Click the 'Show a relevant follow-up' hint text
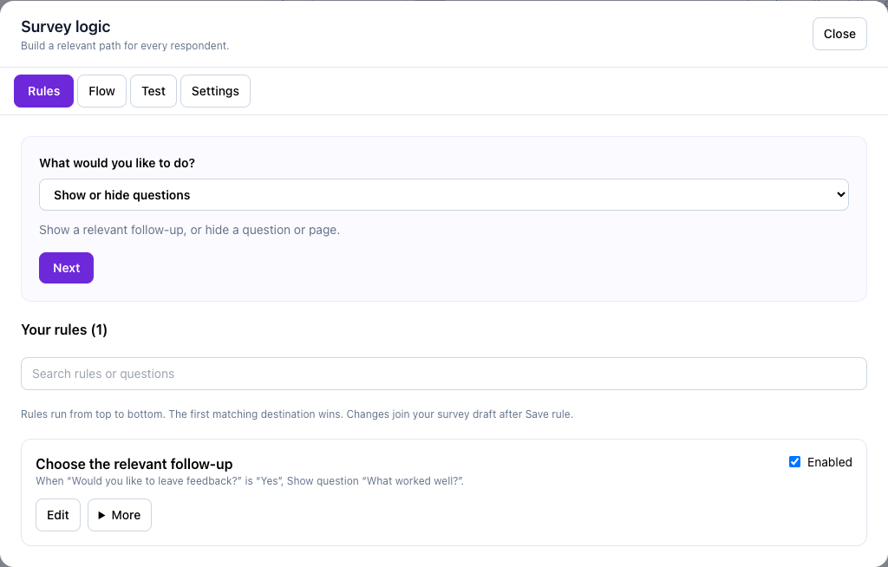 coord(190,230)
